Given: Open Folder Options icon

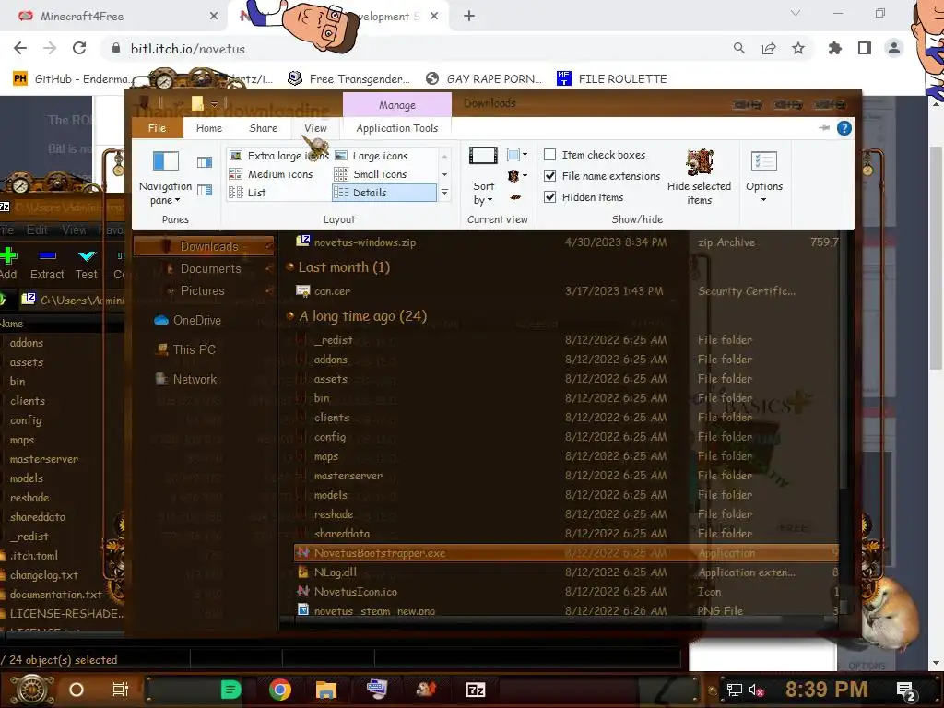Looking at the screenshot, I should coord(764,161).
